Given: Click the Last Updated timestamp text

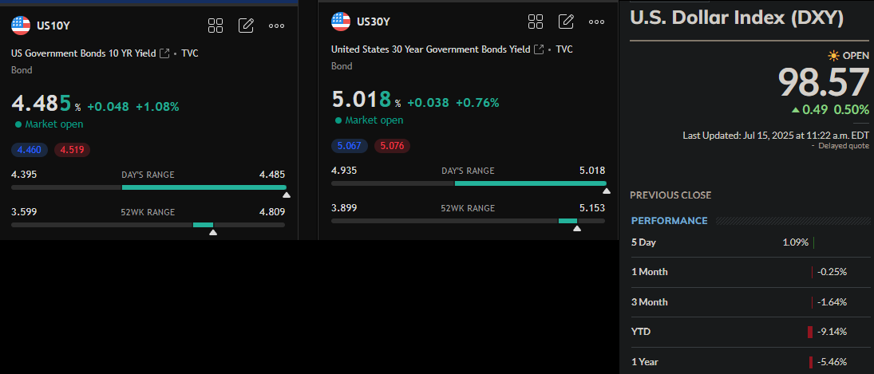Looking at the screenshot, I should click(775, 136).
